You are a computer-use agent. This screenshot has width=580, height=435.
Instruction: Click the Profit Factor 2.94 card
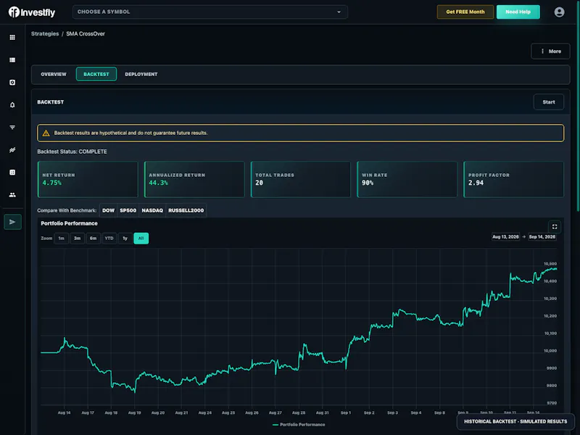click(x=513, y=179)
